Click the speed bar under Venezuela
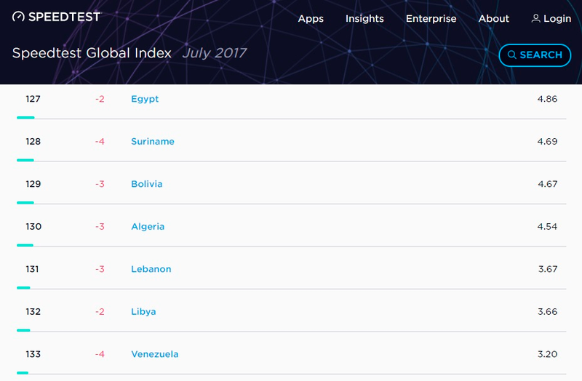The height and width of the screenshot is (381, 582). [x=23, y=373]
